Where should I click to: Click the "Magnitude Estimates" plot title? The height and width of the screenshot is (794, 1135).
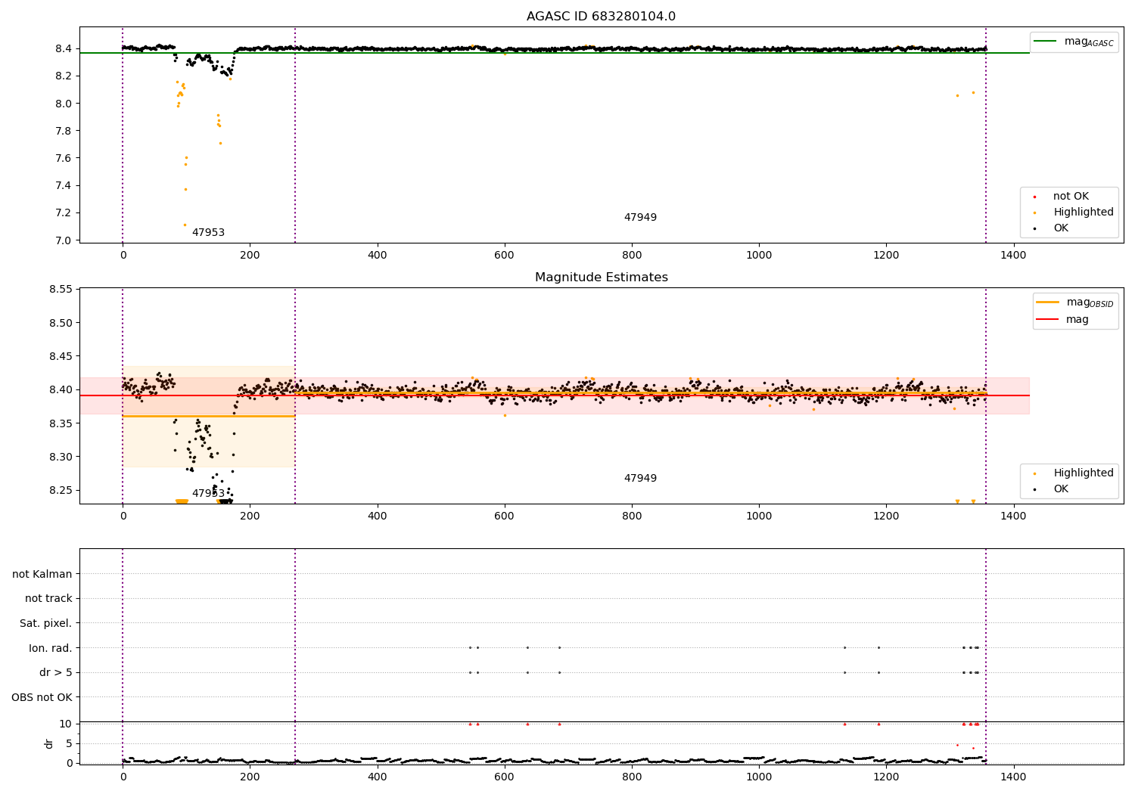point(601,278)
